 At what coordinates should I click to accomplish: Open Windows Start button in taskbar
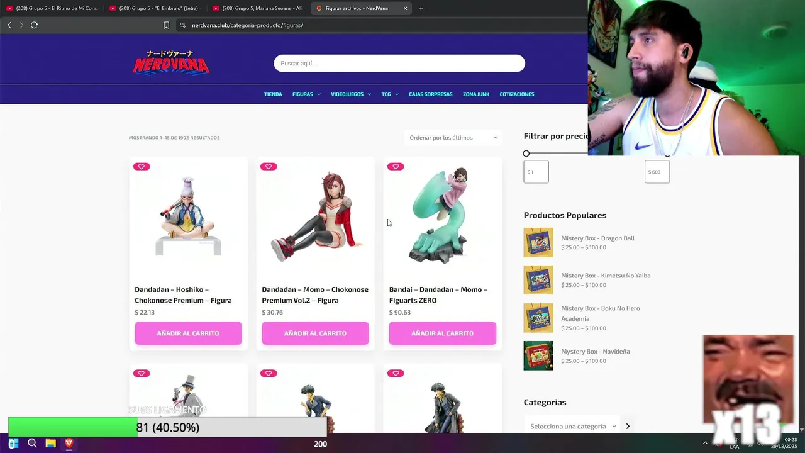[13, 444]
